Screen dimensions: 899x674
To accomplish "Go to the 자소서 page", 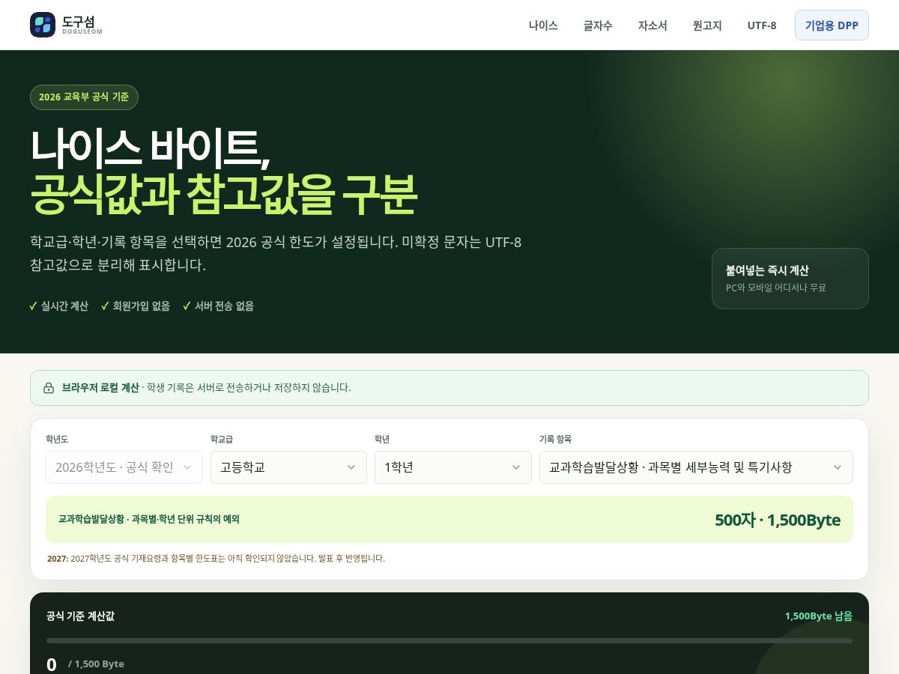I will point(653,25).
